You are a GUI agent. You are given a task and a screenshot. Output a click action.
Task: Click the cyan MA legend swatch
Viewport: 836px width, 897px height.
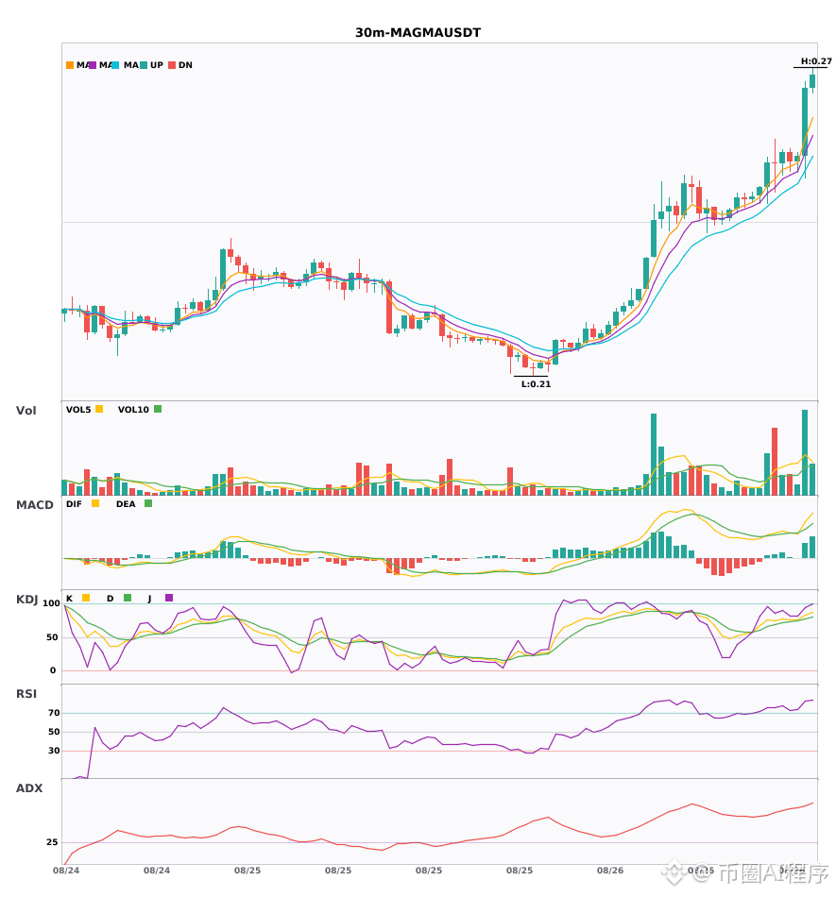click(x=115, y=65)
